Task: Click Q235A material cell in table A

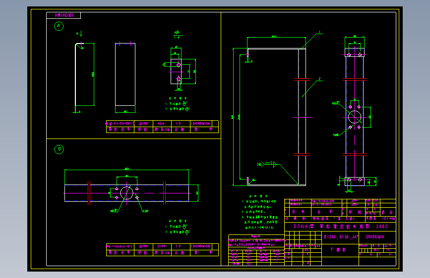Action: coord(143,124)
